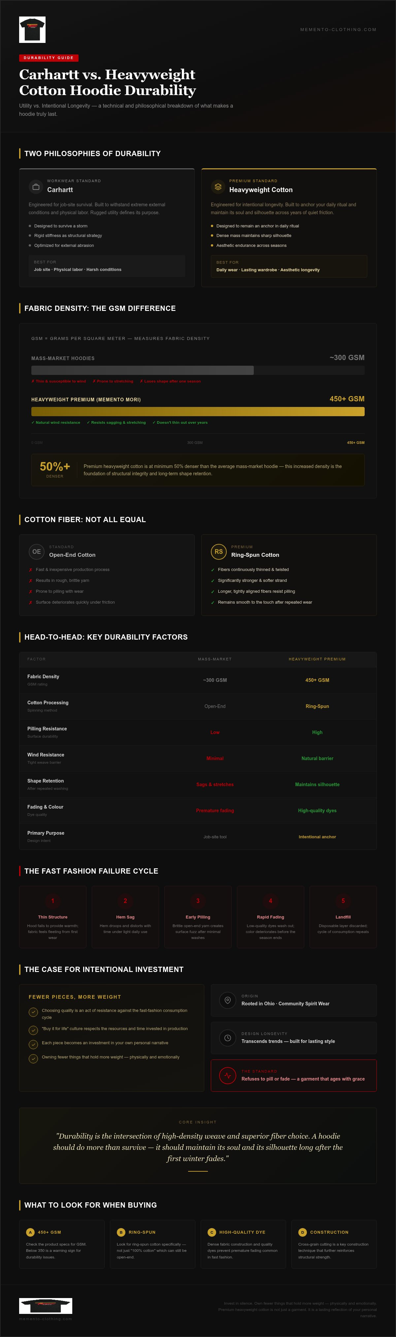
Task: Click the Carhartt briefcase icon
Action: [x=36, y=186]
